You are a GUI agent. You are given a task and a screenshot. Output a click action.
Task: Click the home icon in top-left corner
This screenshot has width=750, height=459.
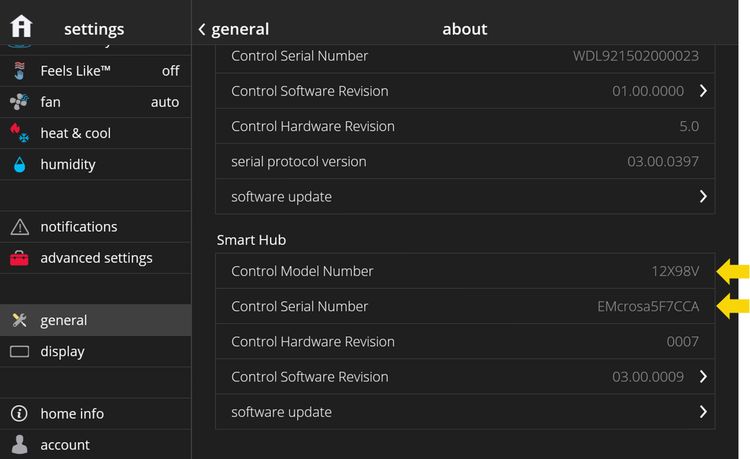click(x=21, y=26)
